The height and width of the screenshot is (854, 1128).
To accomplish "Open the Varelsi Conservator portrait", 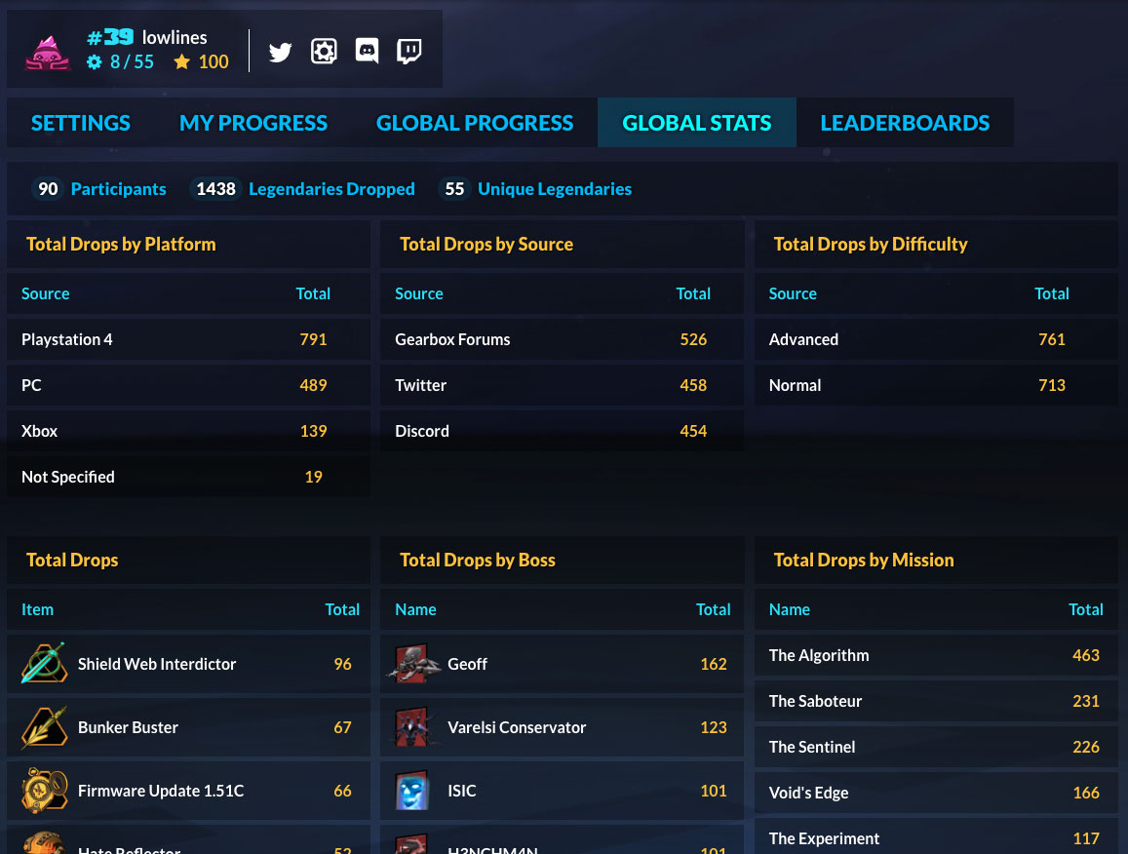I will click(413, 727).
